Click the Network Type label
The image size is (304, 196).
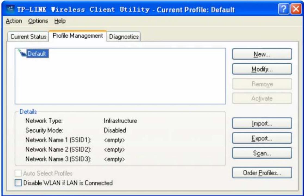(44, 121)
